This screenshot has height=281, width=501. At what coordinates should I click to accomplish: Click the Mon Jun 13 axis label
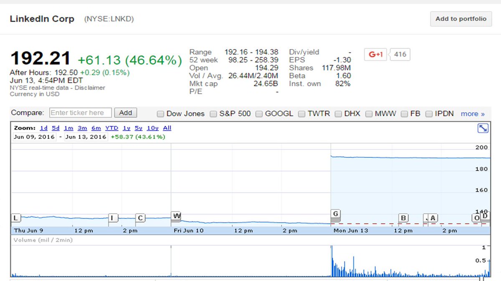point(351,230)
